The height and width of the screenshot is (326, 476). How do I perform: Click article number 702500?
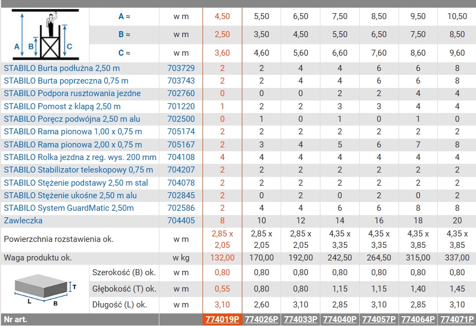(181, 119)
